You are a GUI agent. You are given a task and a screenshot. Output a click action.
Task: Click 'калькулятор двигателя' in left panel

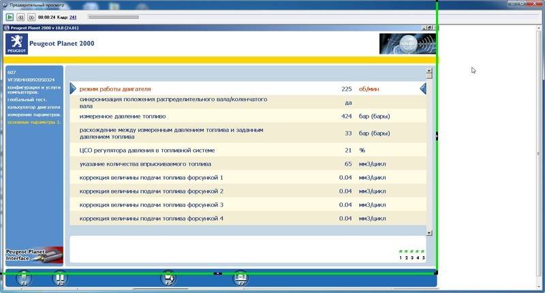coord(34,107)
